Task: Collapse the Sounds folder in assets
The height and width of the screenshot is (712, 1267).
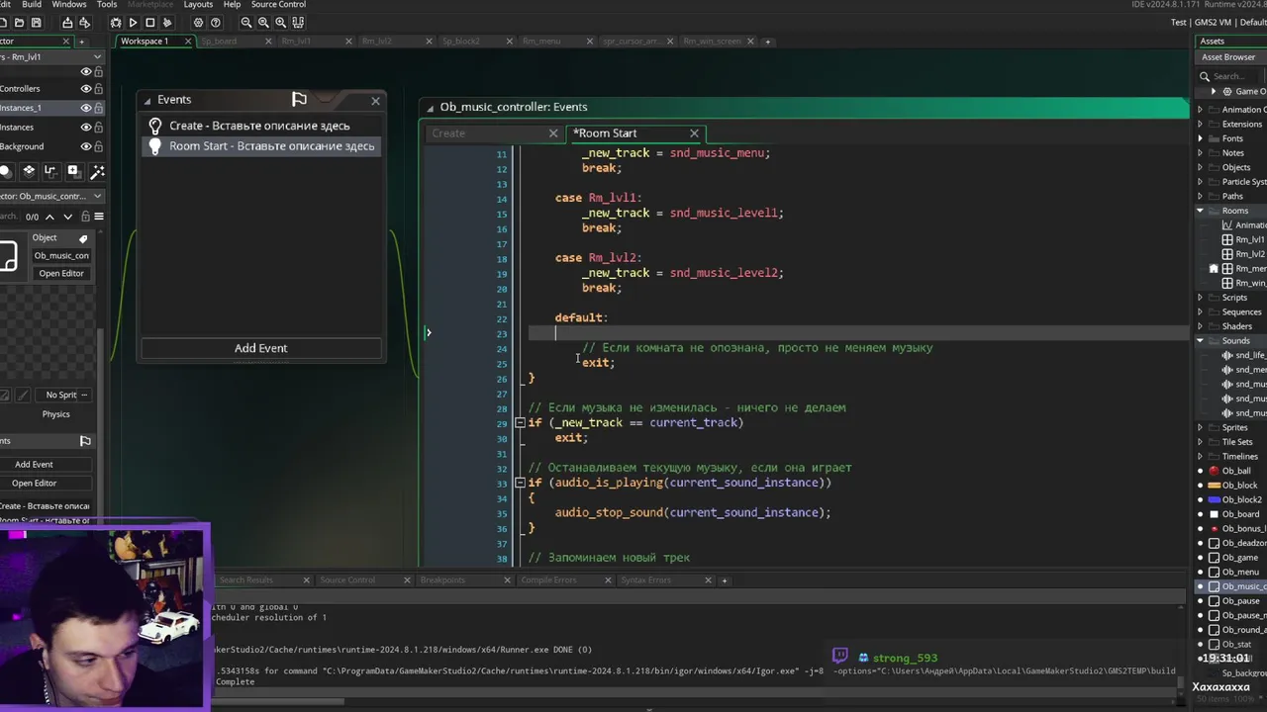Action: click(x=1201, y=340)
